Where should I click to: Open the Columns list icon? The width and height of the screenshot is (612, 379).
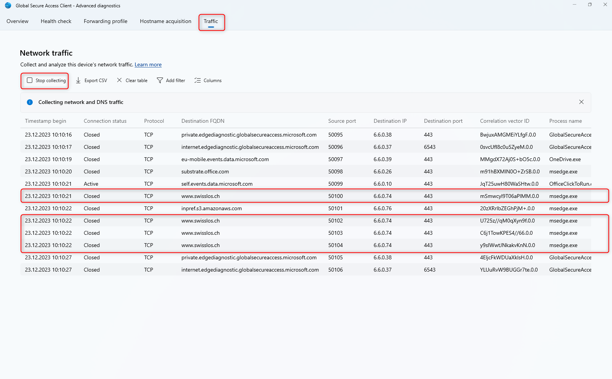198,81
